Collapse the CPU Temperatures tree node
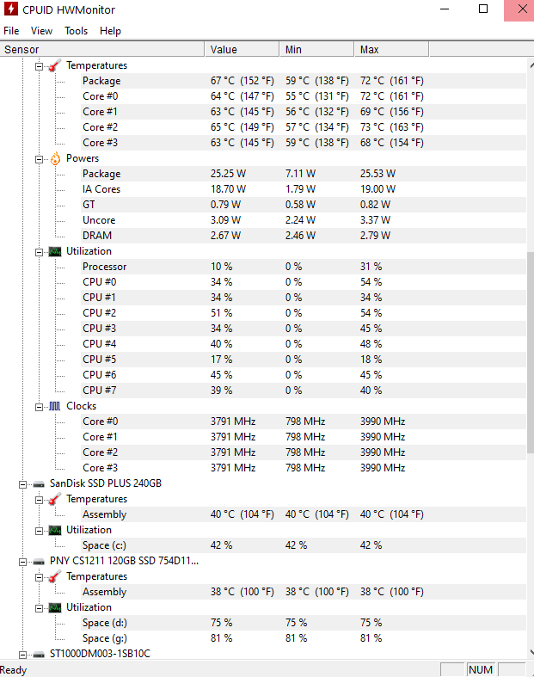Screen dimensions: 534x677 coord(39,65)
